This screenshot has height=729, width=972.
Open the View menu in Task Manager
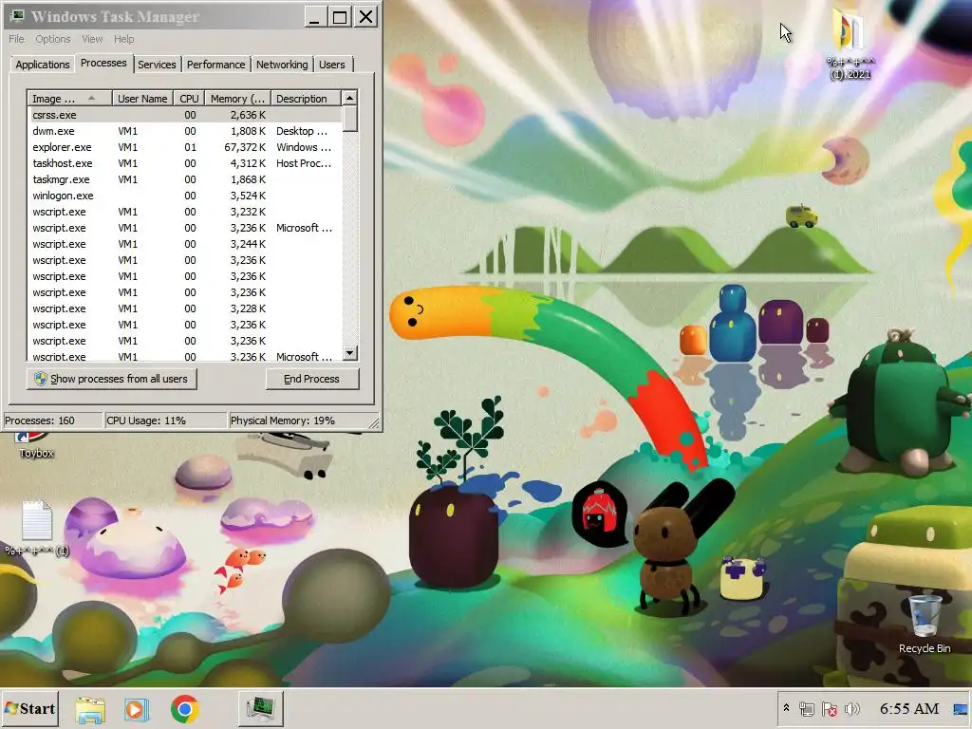coord(92,39)
